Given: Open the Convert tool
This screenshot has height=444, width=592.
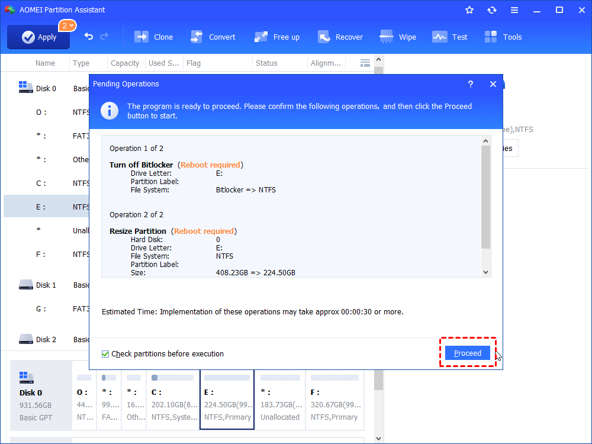Looking at the screenshot, I should (213, 37).
